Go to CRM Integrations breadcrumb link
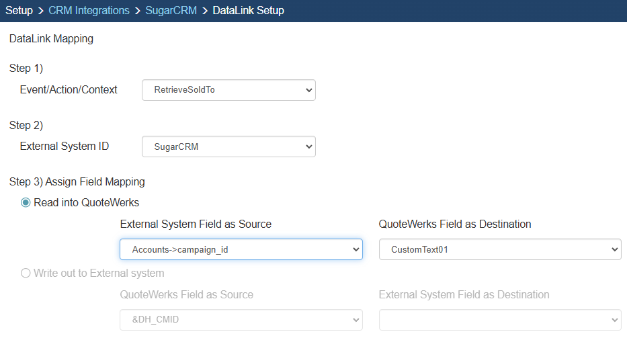Screen dimensions: 627x338 89,11
